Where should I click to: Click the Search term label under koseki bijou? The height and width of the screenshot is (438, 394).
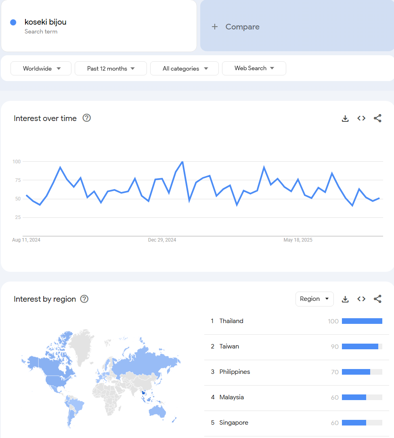pos(41,31)
